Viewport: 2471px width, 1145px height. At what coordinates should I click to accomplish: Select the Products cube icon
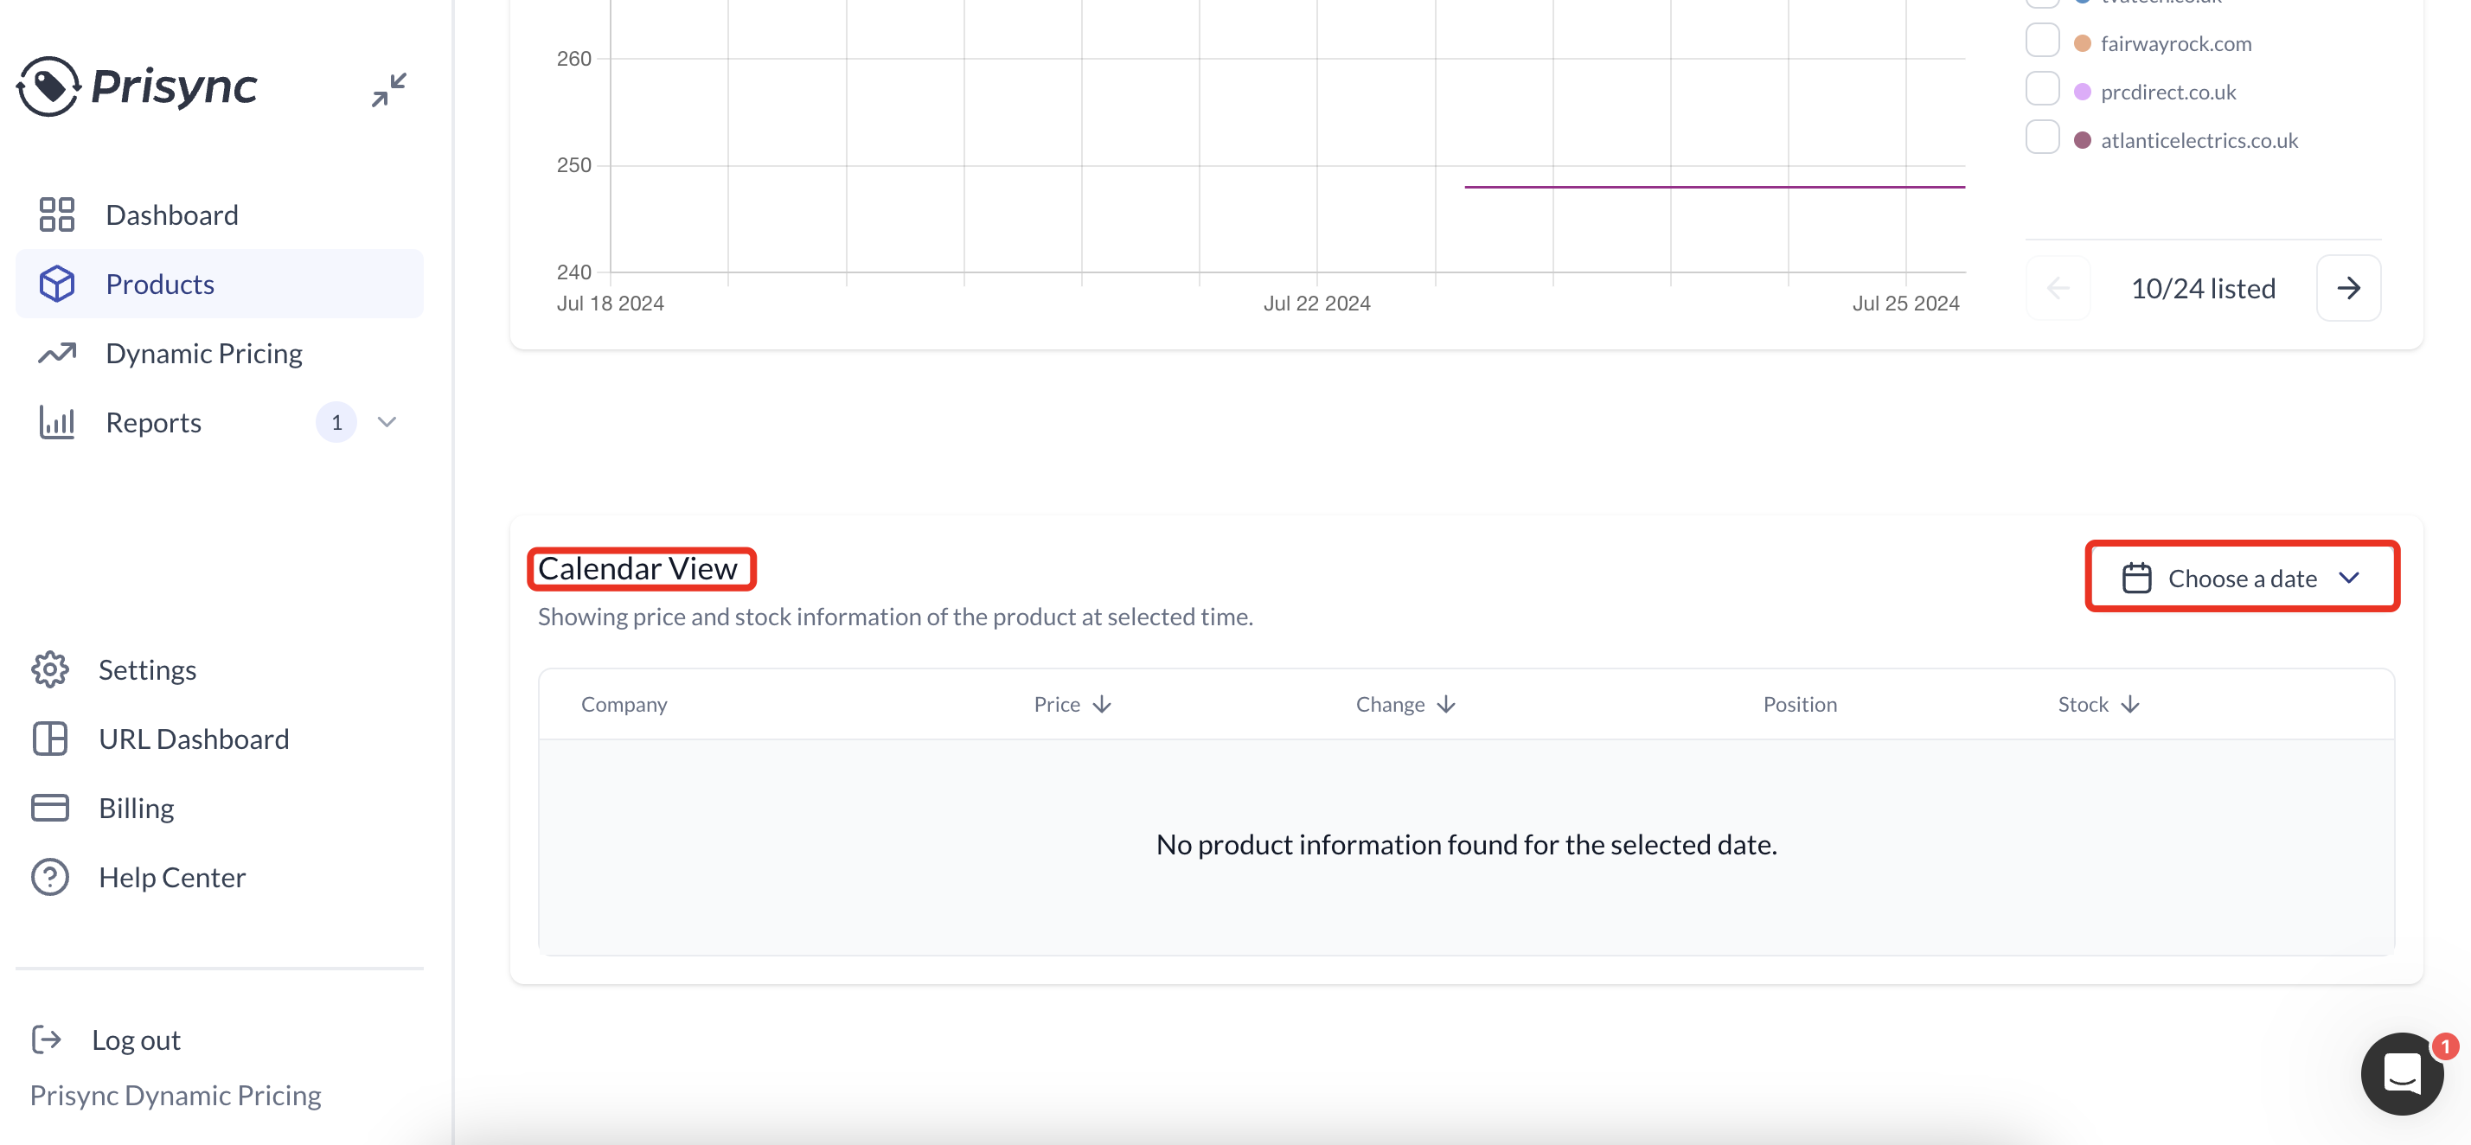click(56, 283)
